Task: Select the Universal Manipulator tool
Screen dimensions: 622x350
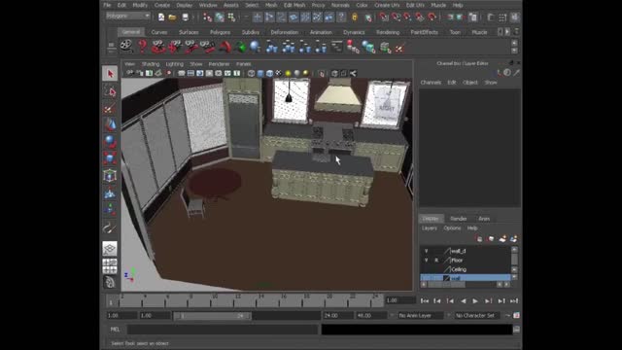Action: (x=110, y=175)
